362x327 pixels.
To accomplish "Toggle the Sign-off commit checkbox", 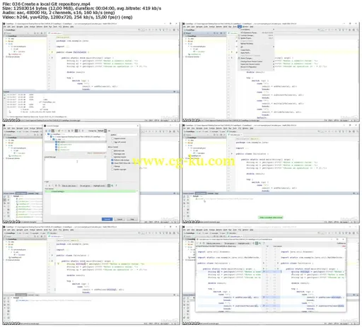I will 112,142.
